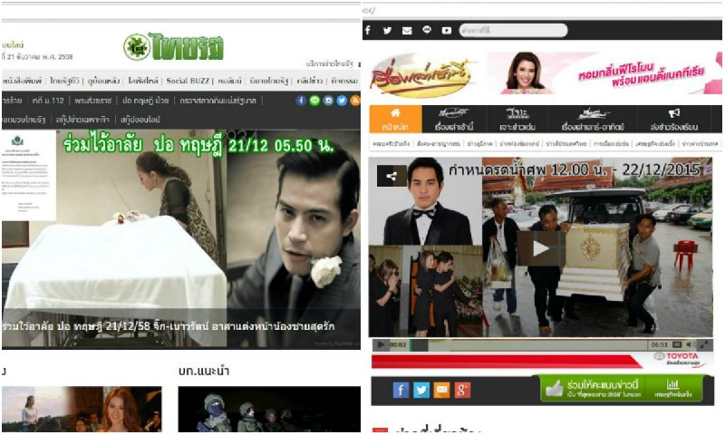This screenshot has height=435, width=725.
Task: Play the video with the center play button
Action: [540, 248]
